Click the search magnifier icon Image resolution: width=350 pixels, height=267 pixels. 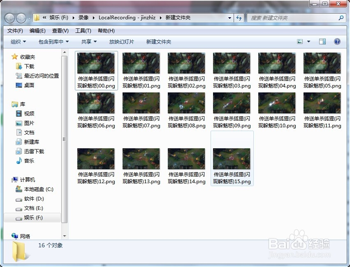[x=341, y=18]
